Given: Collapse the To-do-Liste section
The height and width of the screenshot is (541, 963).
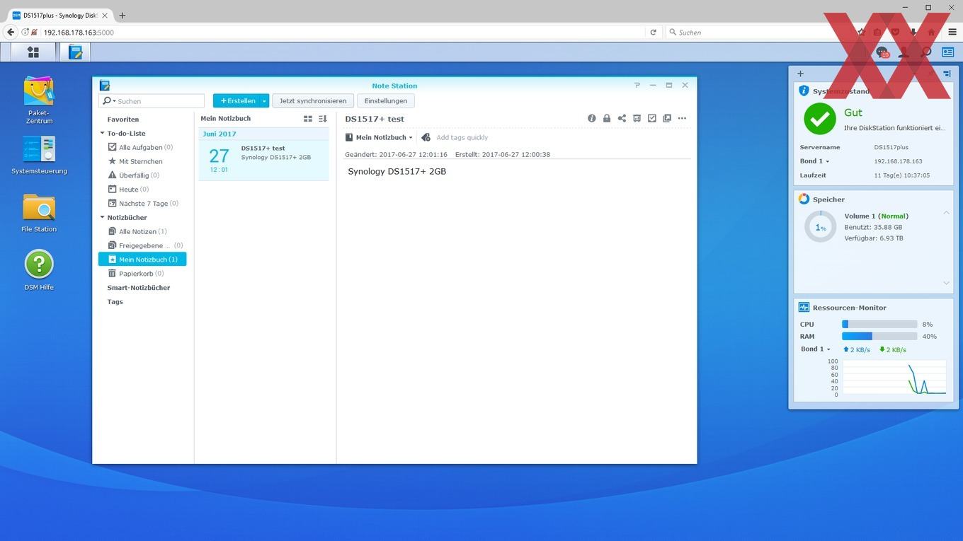Looking at the screenshot, I should click(102, 133).
